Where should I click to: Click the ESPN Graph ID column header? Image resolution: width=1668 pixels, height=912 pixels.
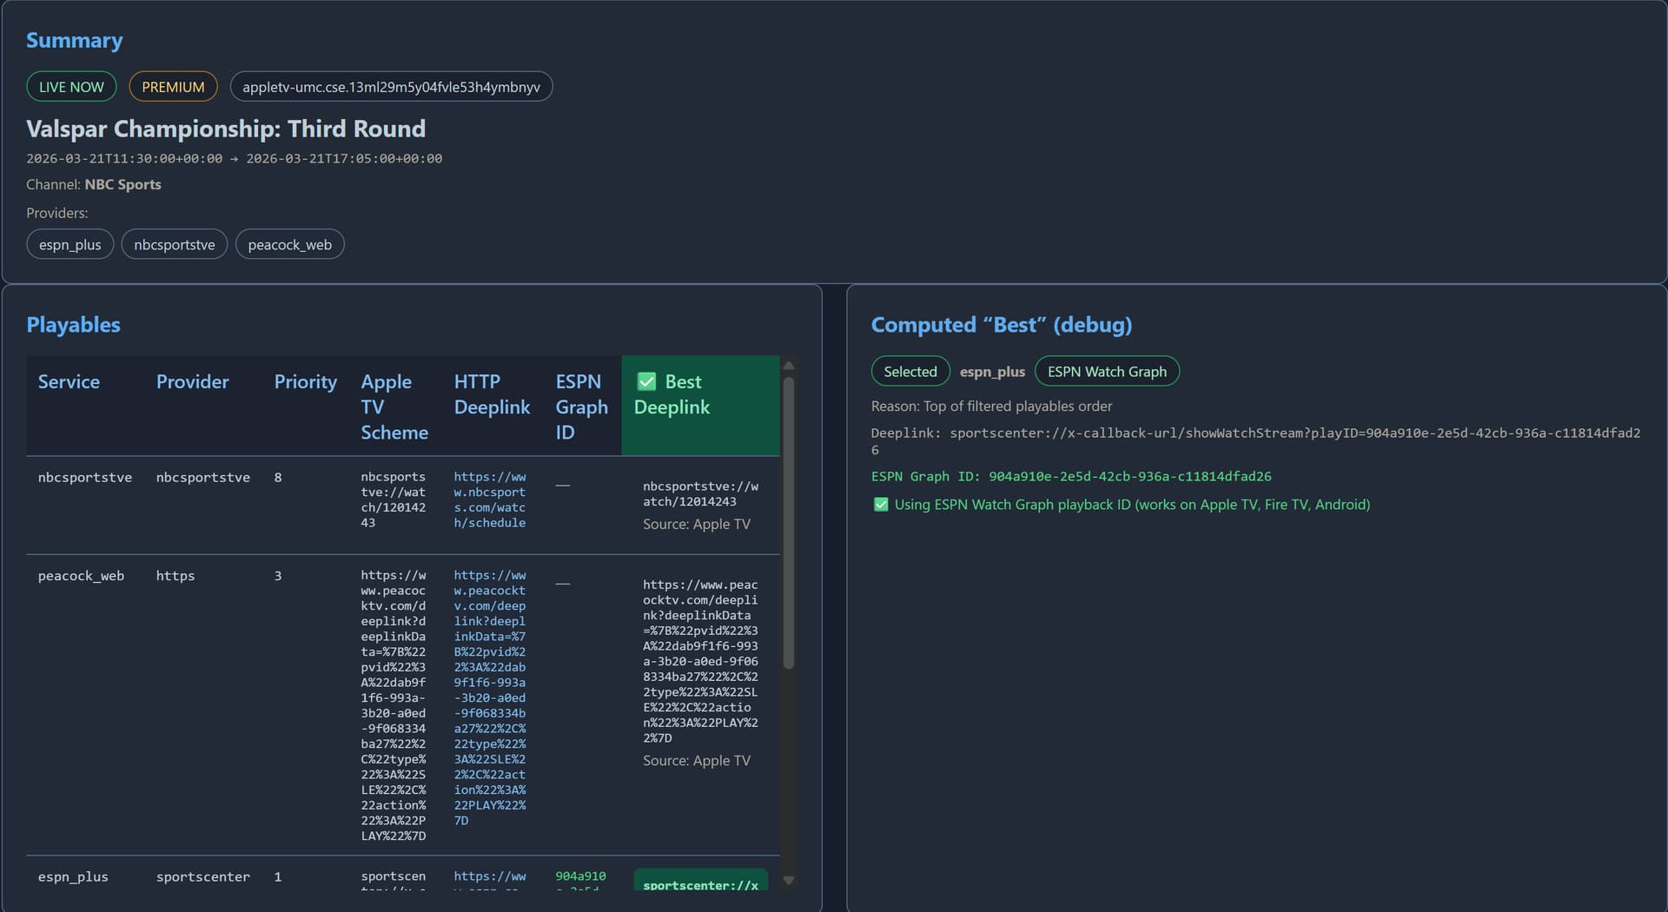(x=581, y=406)
